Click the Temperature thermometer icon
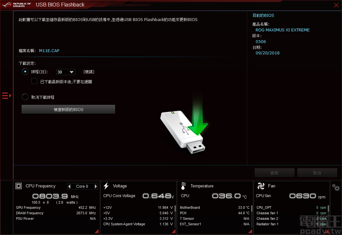342x235 pixels. 183,186
